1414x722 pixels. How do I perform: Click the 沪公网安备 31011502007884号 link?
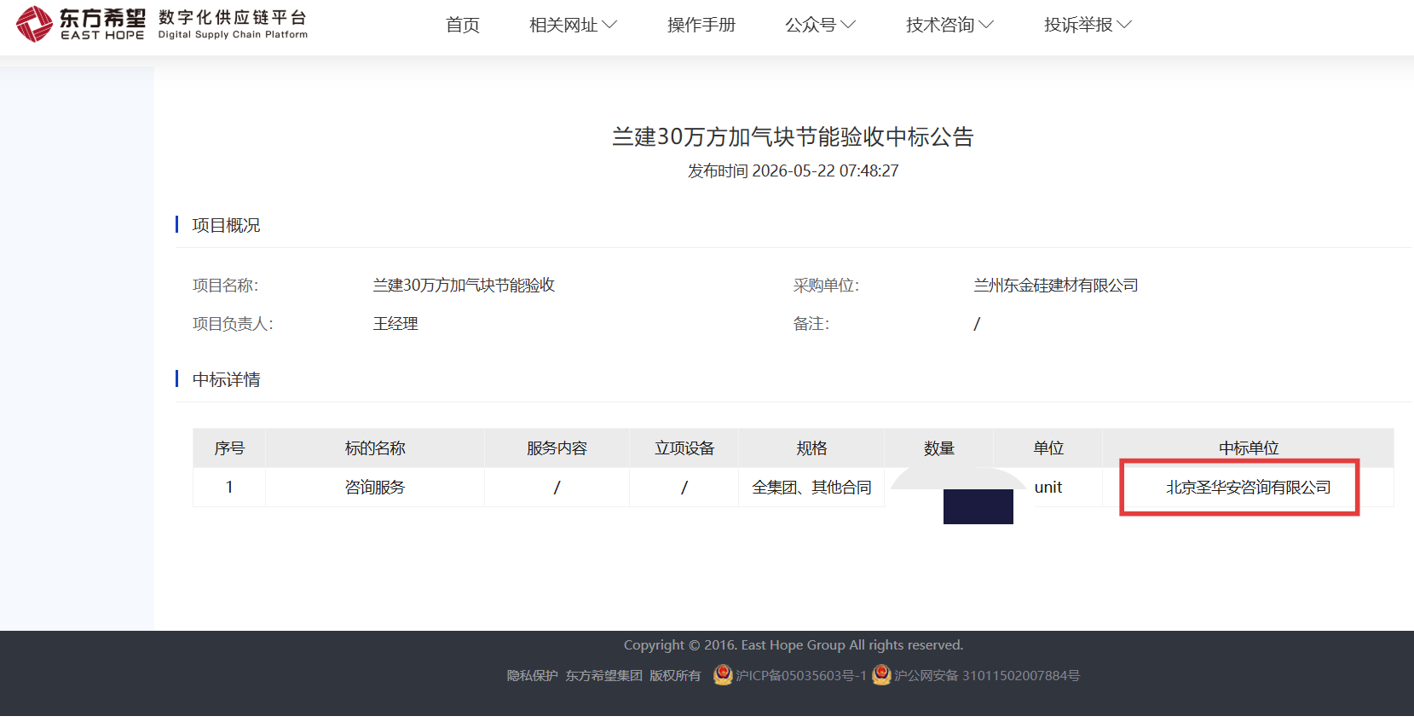(987, 676)
